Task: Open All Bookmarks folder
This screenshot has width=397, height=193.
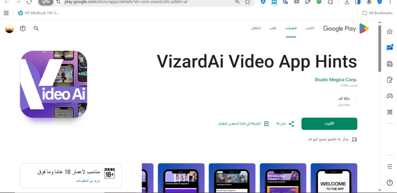Action: point(378,13)
